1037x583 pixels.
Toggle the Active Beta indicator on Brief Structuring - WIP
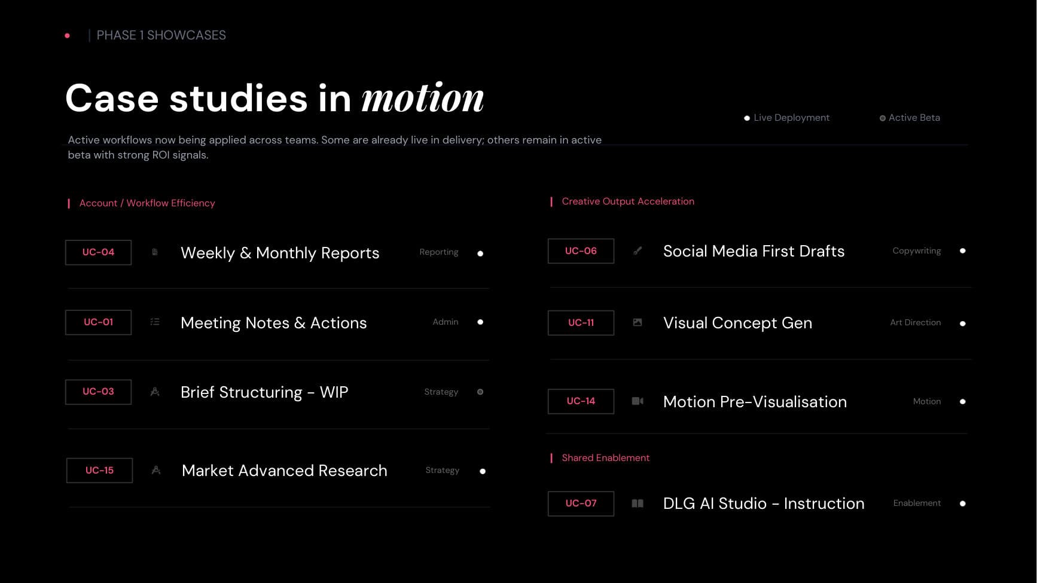pyautogui.click(x=480, y=392)
